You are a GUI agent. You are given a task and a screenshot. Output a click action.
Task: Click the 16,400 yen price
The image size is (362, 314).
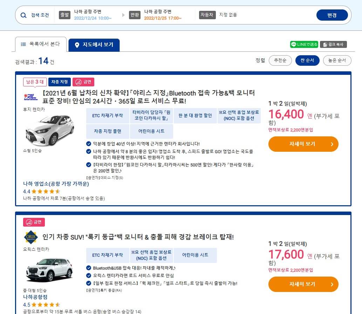[x=286, y=114]
